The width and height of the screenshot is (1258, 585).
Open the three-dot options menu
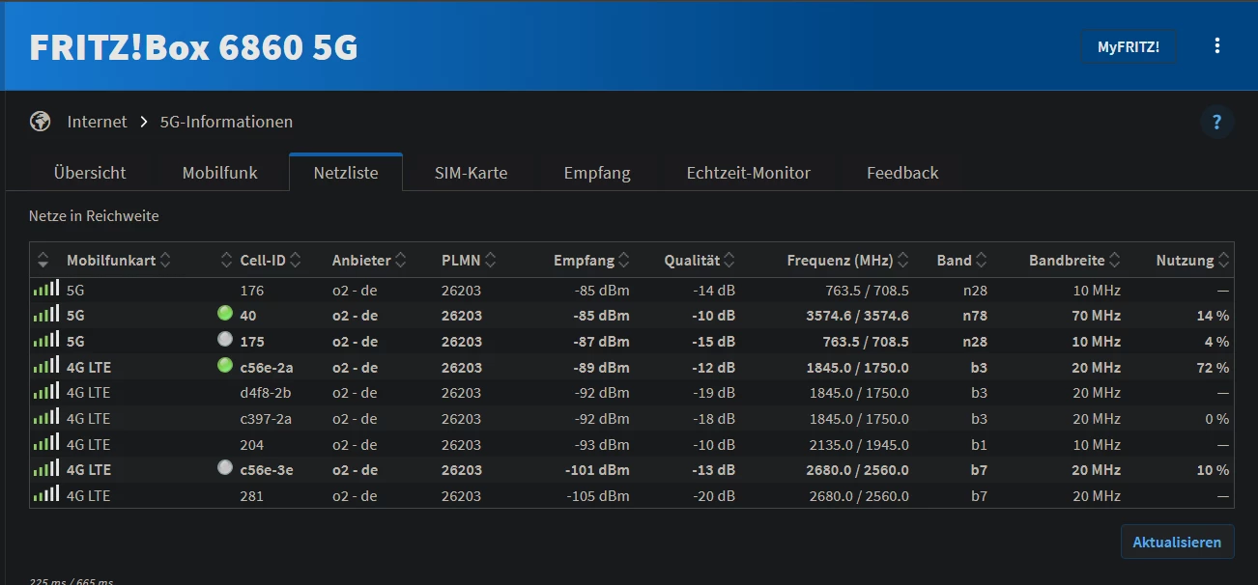pos(1217,46)
